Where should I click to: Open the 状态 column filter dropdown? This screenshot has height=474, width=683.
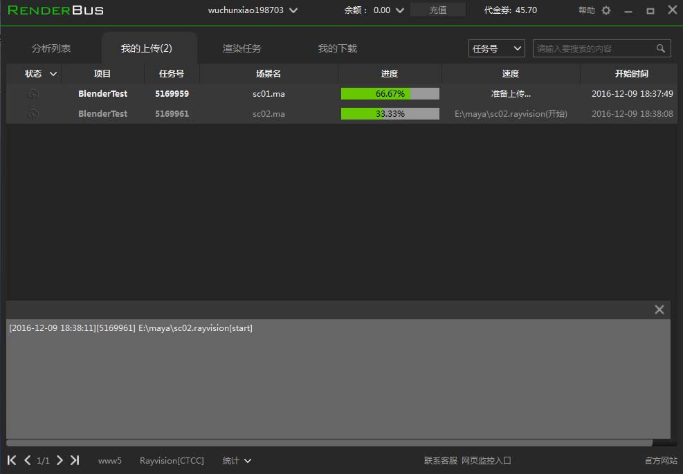coord(53,74)
